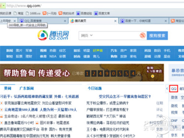Open the 百度文库 bookmark
Image resolution: width=184 pixels, height=138 pixels.
[x=102, y=13]
